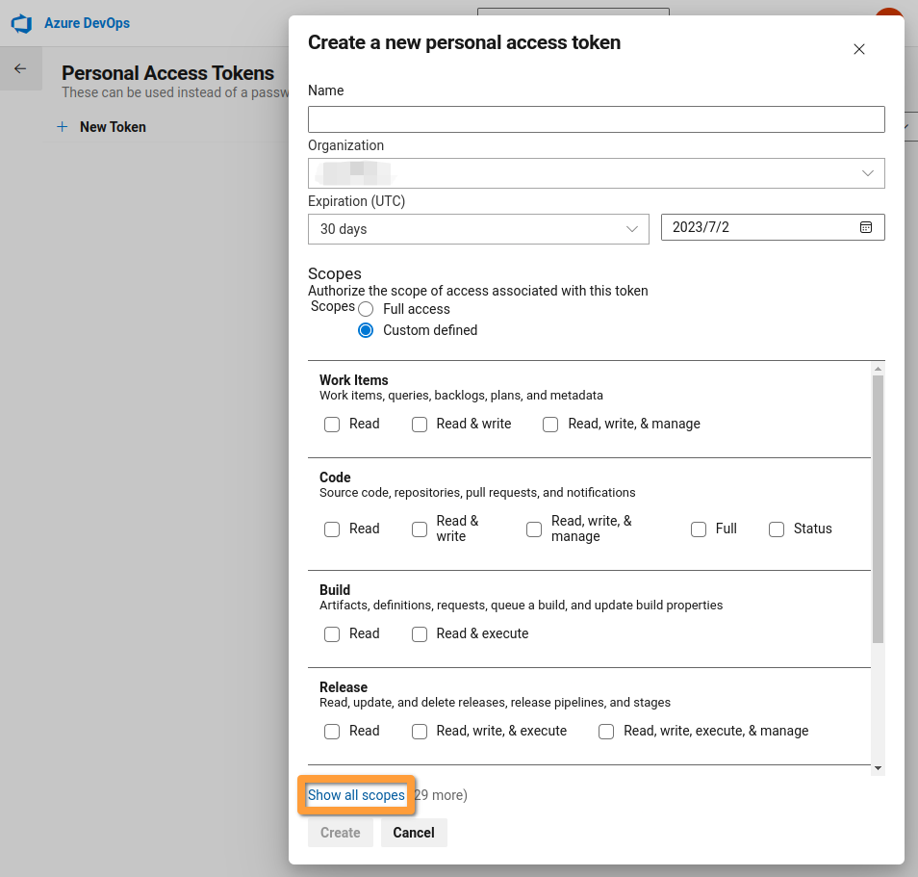Check Release Read, write, execute, & manage

(x=606, y=731)
